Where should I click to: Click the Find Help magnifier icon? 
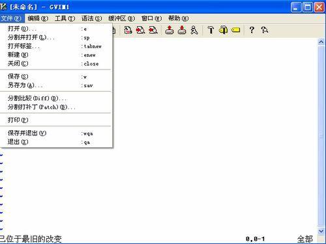coord(265,30)
